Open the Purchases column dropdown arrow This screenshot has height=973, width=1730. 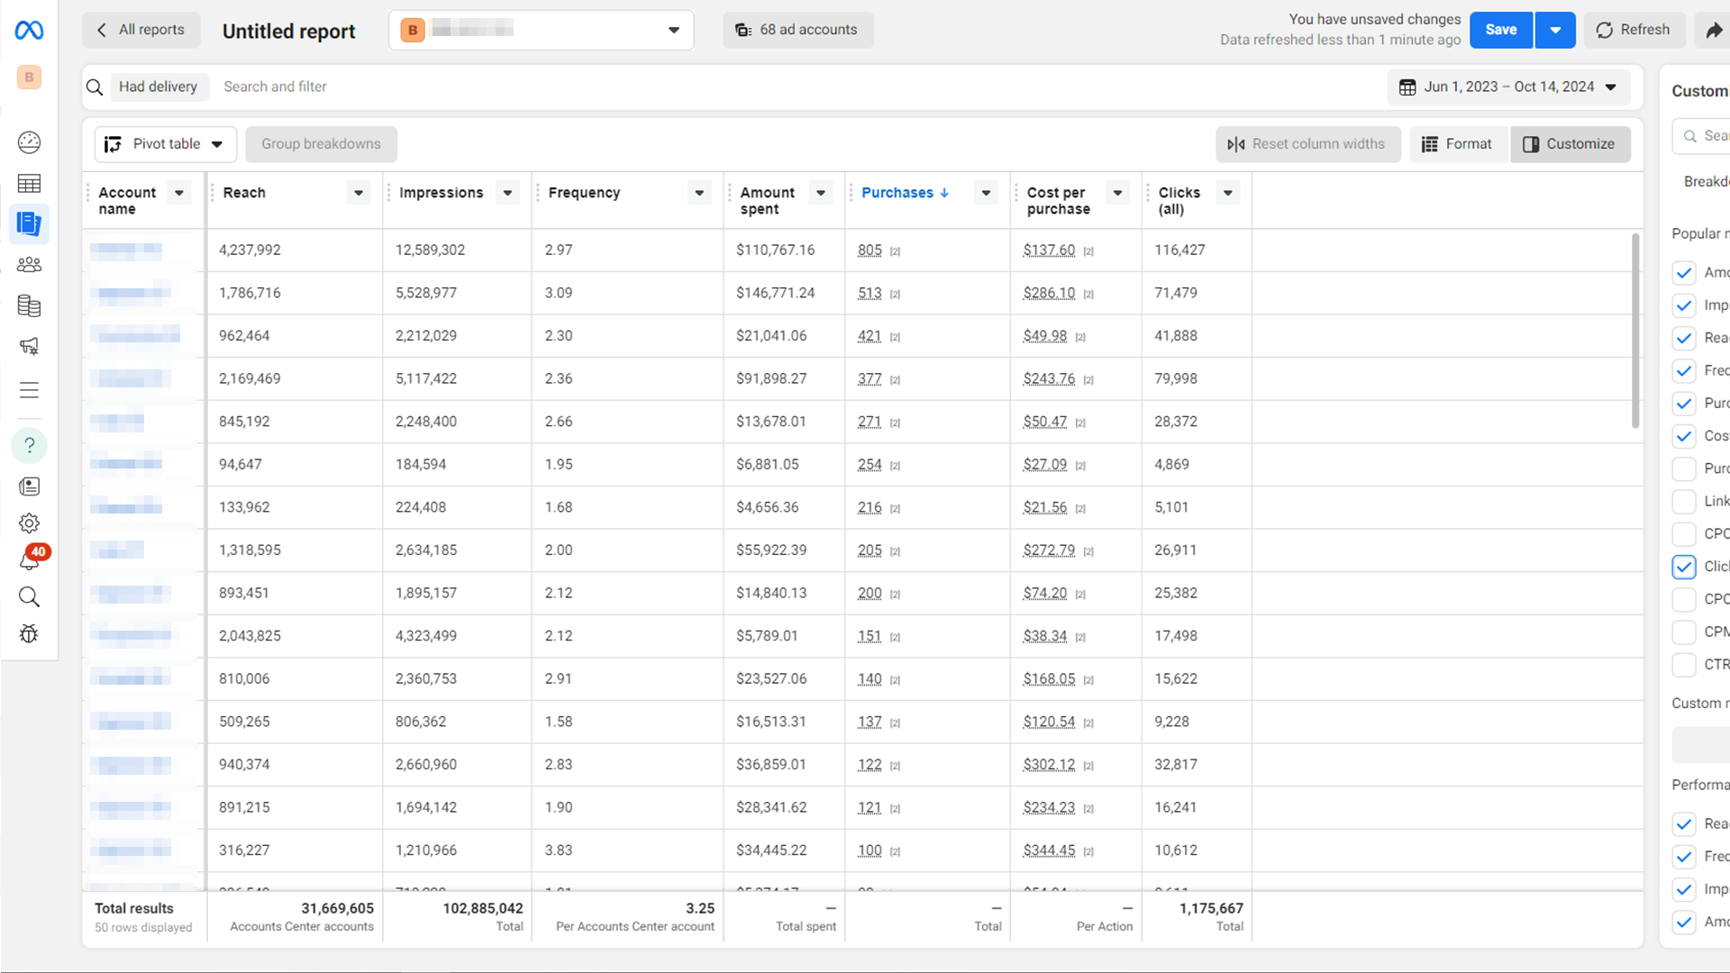(x=986, y=193)
